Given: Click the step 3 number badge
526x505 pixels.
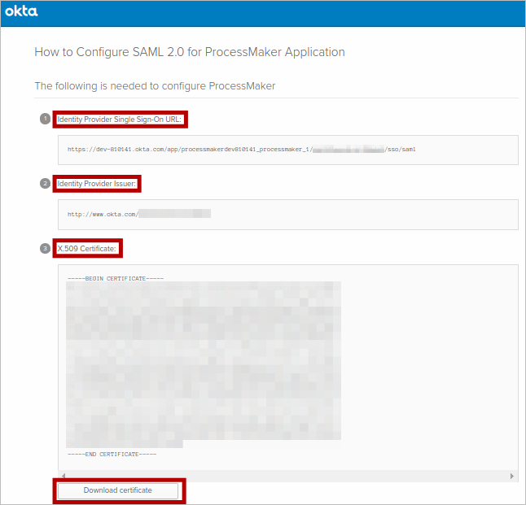Looking at the screenshot, I should pyautogui.click(x=45, y=247).
